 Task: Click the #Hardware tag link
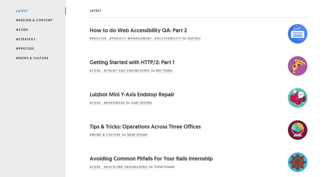(x=115, y=103)
